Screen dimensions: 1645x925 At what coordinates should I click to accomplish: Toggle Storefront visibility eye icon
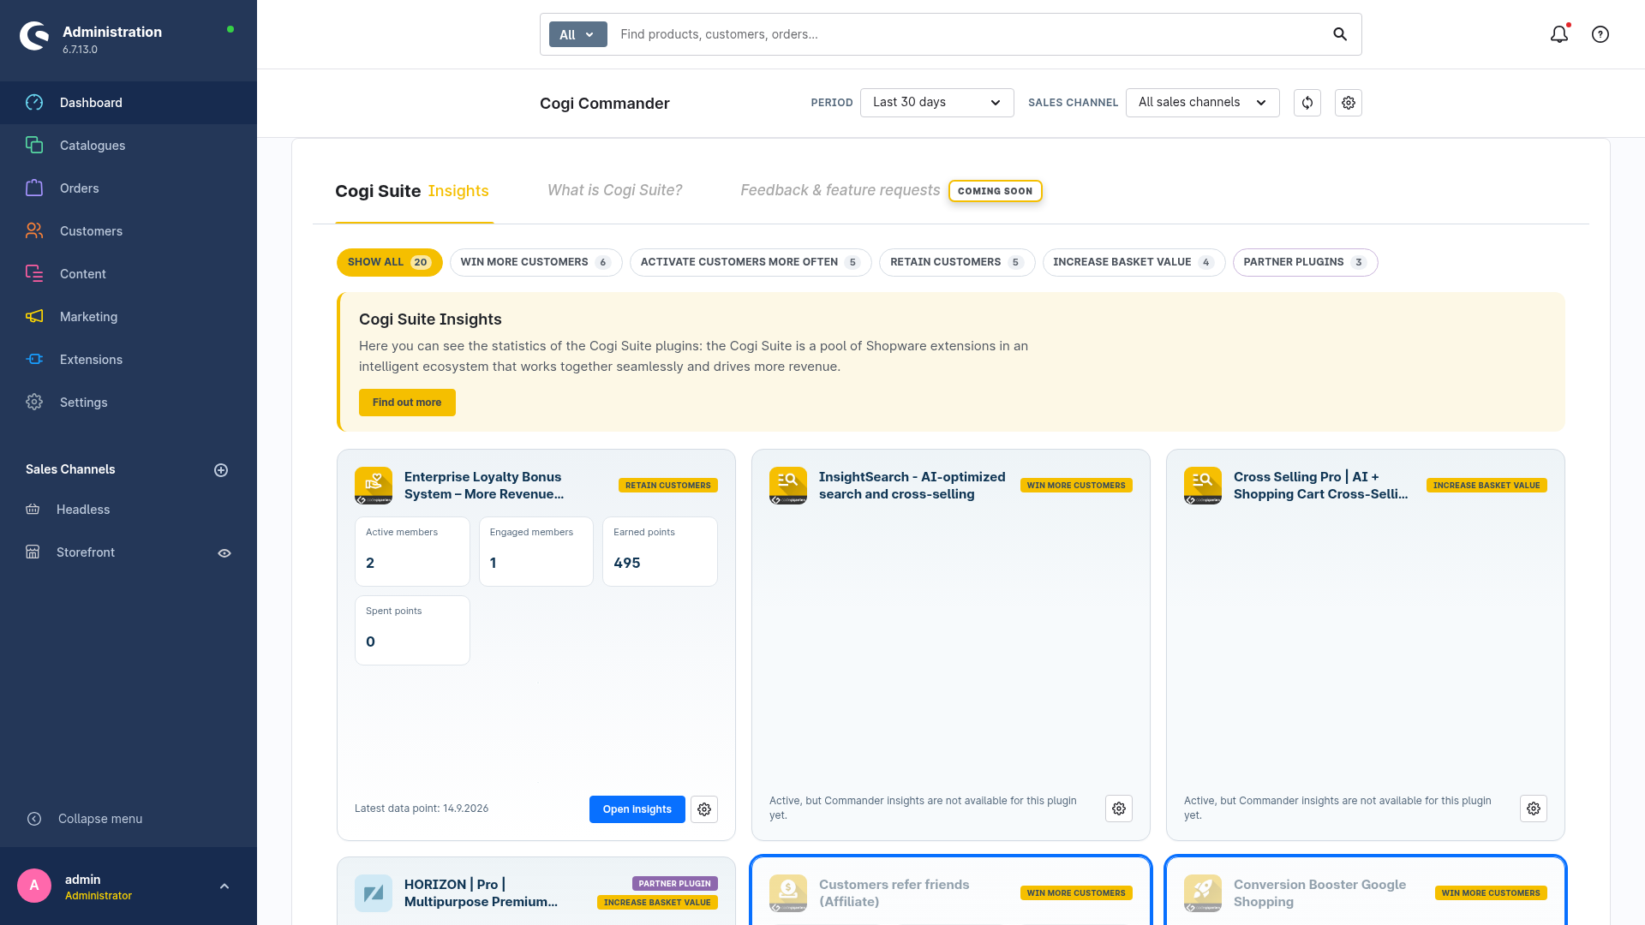(224, 553)
